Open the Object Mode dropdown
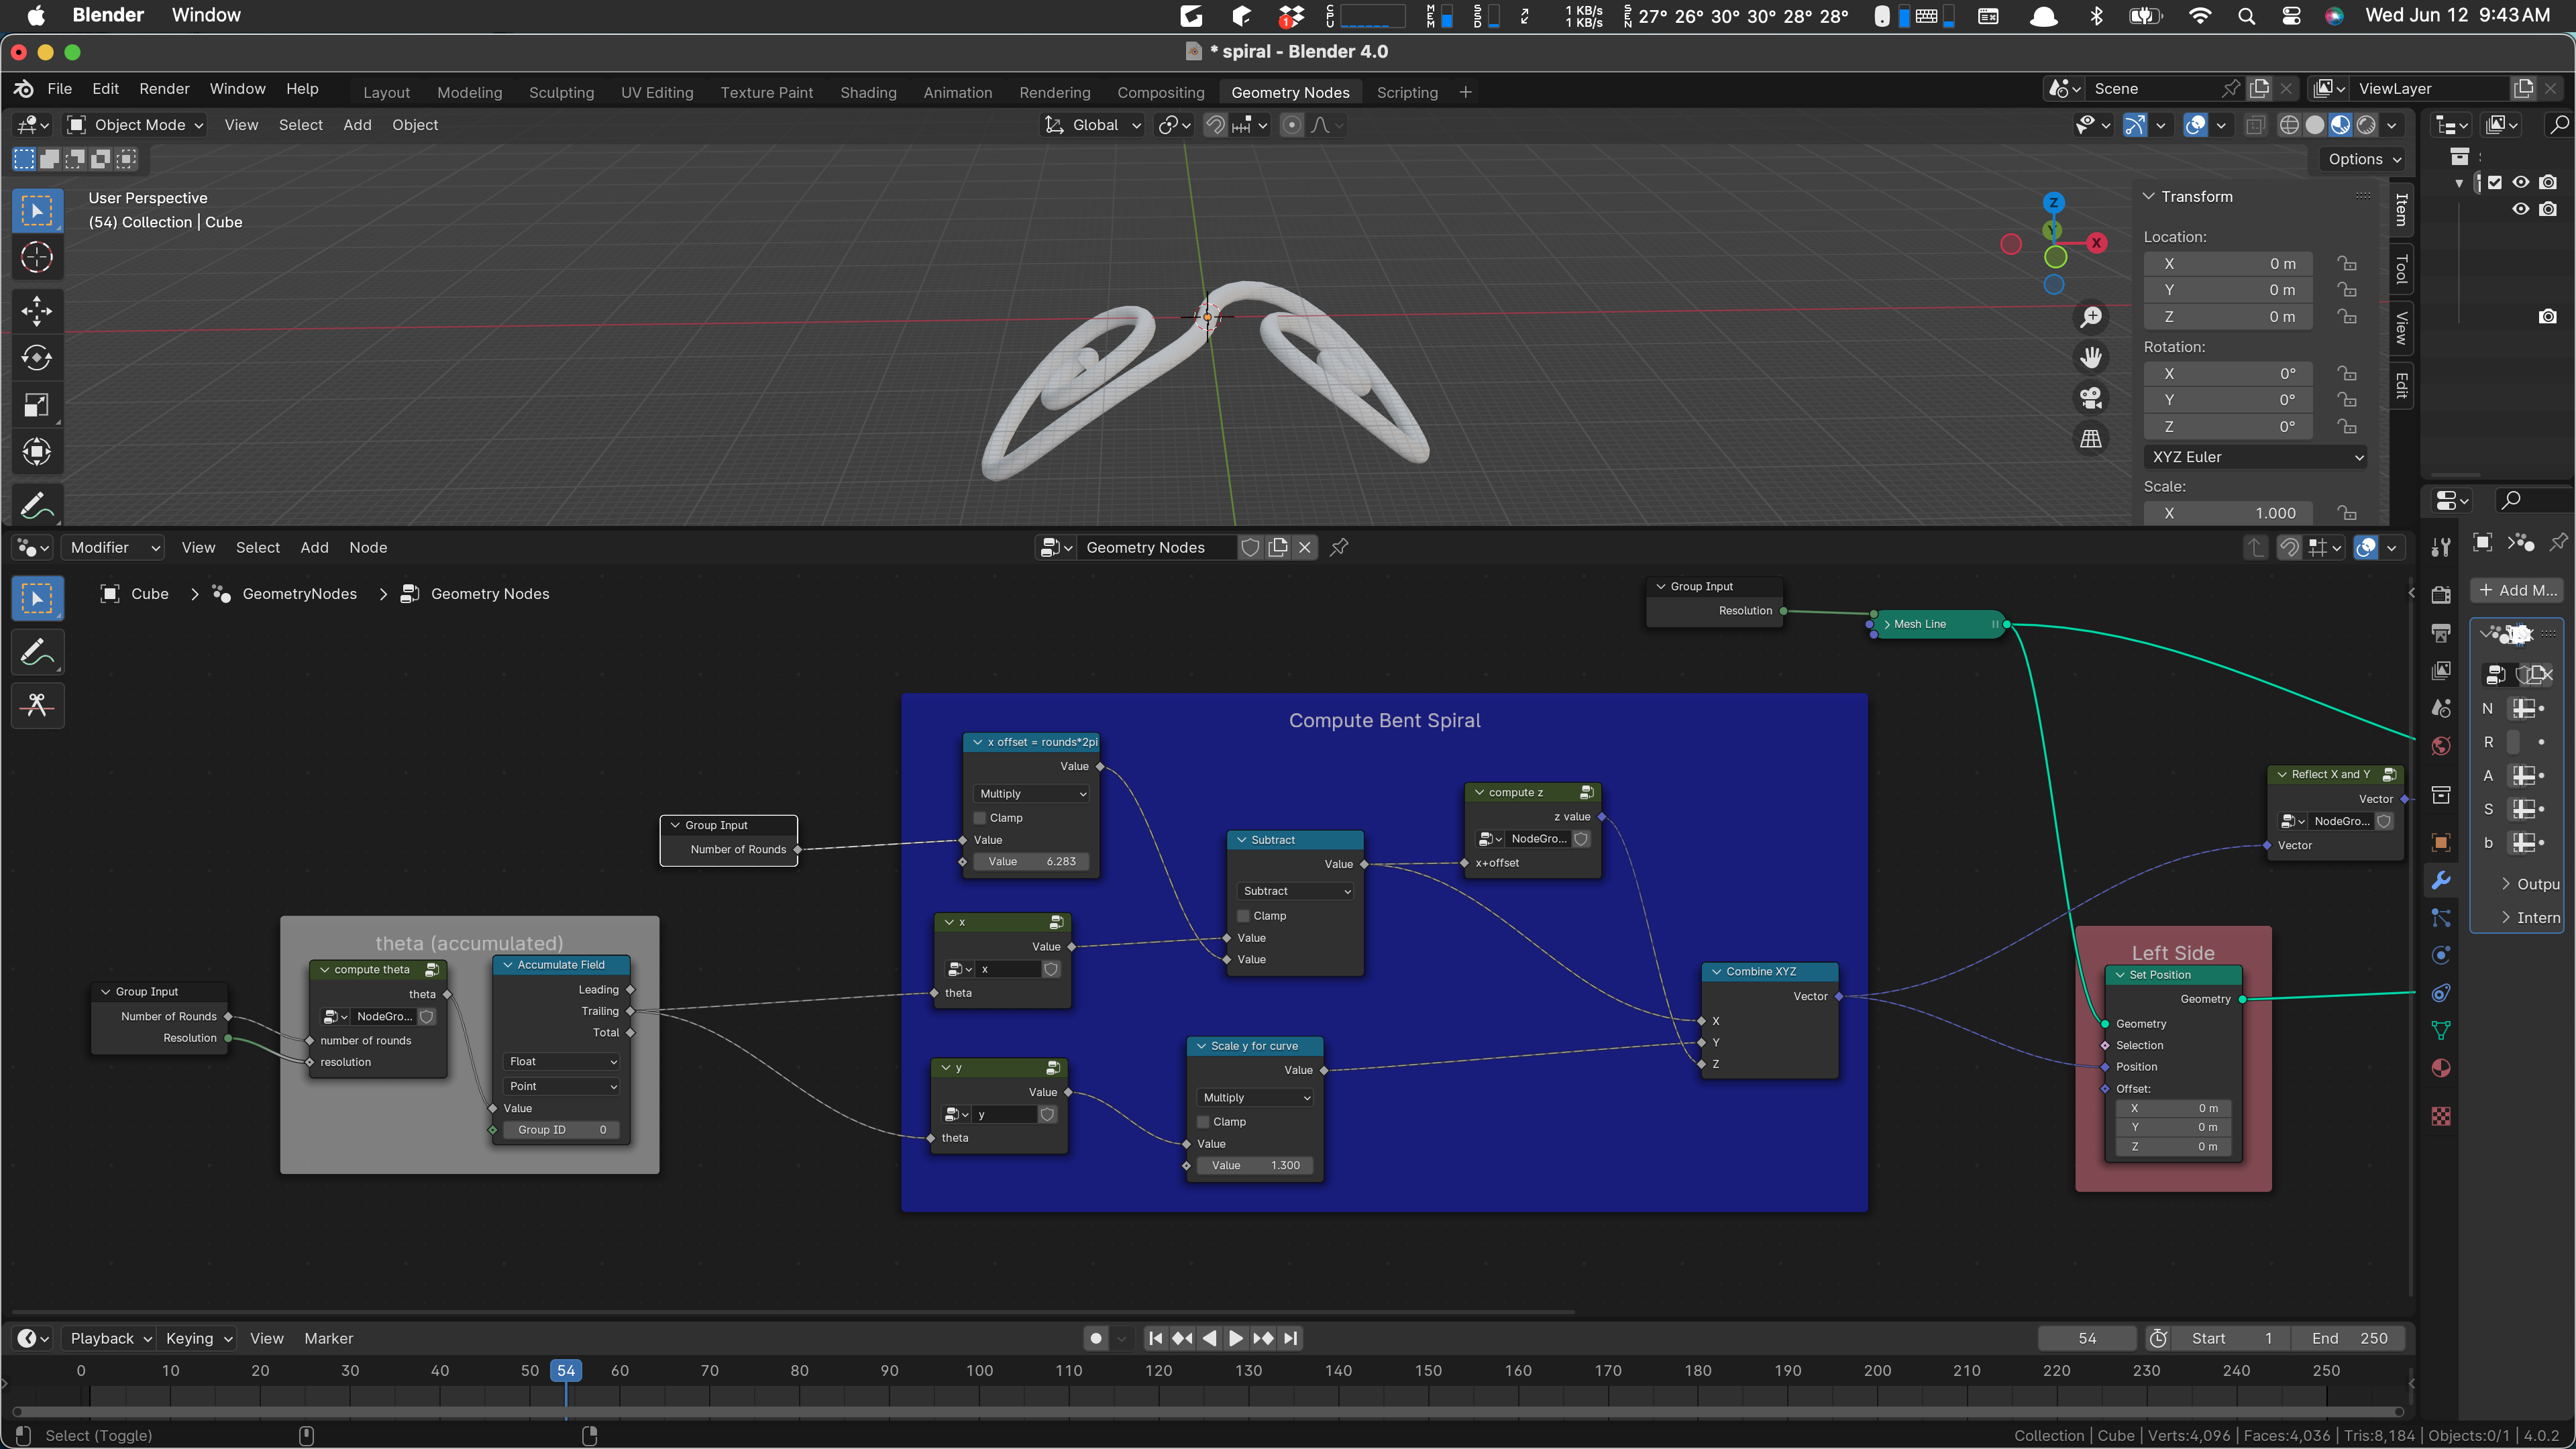The width and height of the screenshot is (2576, 1449). pyautogui.click(x=135, y=125)
